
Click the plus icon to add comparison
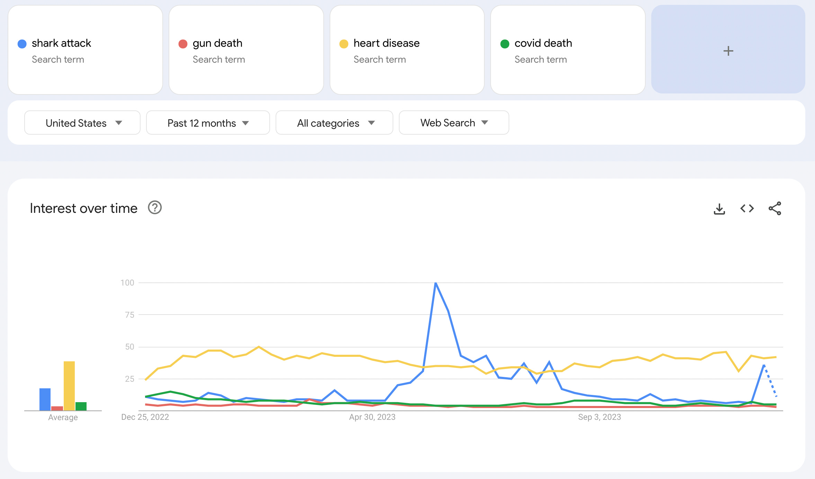click(x=728, y=51)
